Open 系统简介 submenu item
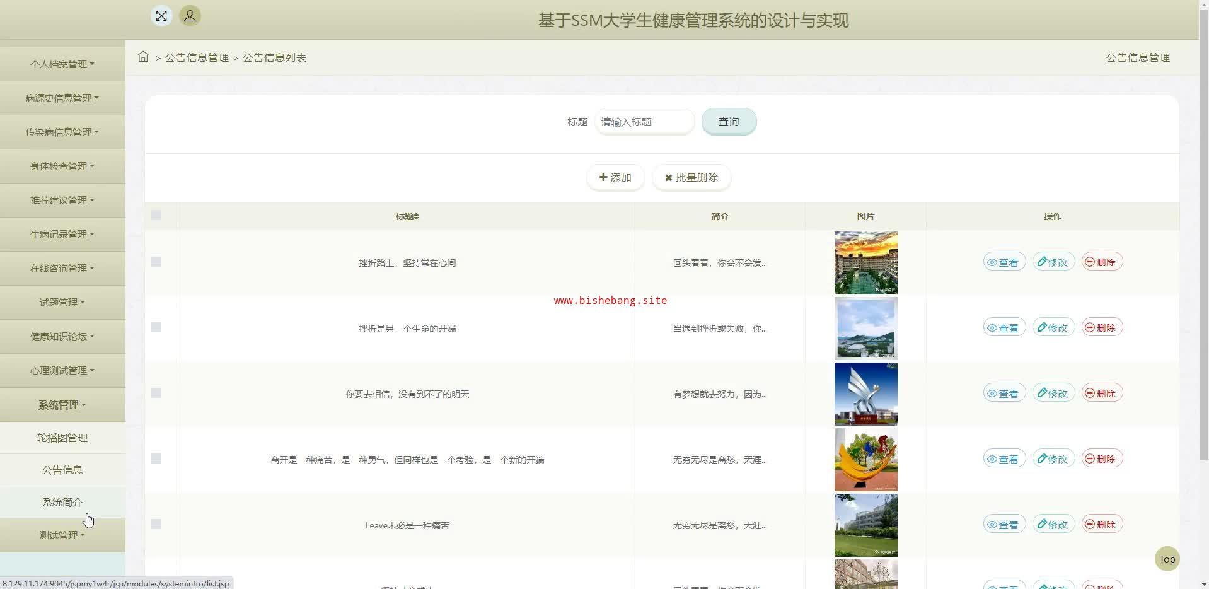The height and width of the screenshot is (589, 1209). pyautogui.click(x=62, y=502)
